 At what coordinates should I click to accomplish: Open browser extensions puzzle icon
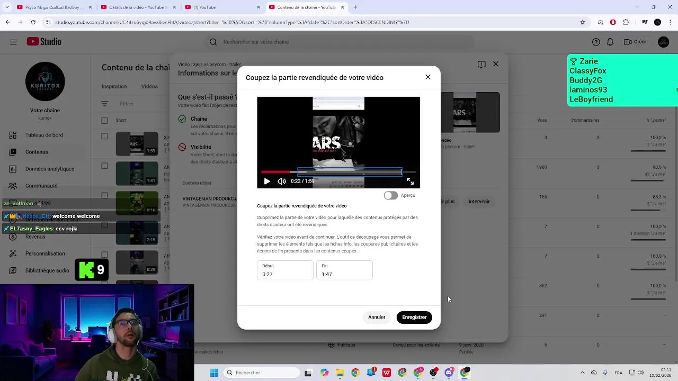[626, 22]
